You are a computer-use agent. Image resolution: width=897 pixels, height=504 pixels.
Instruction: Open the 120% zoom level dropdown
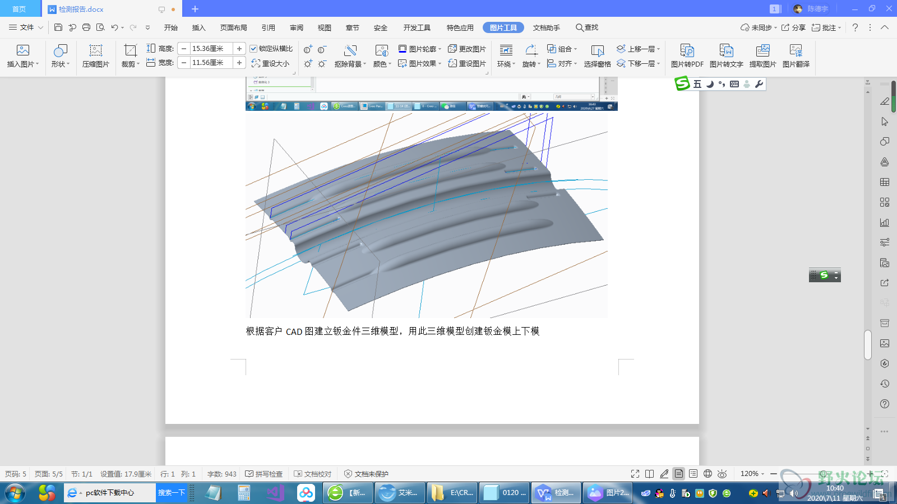752,474
